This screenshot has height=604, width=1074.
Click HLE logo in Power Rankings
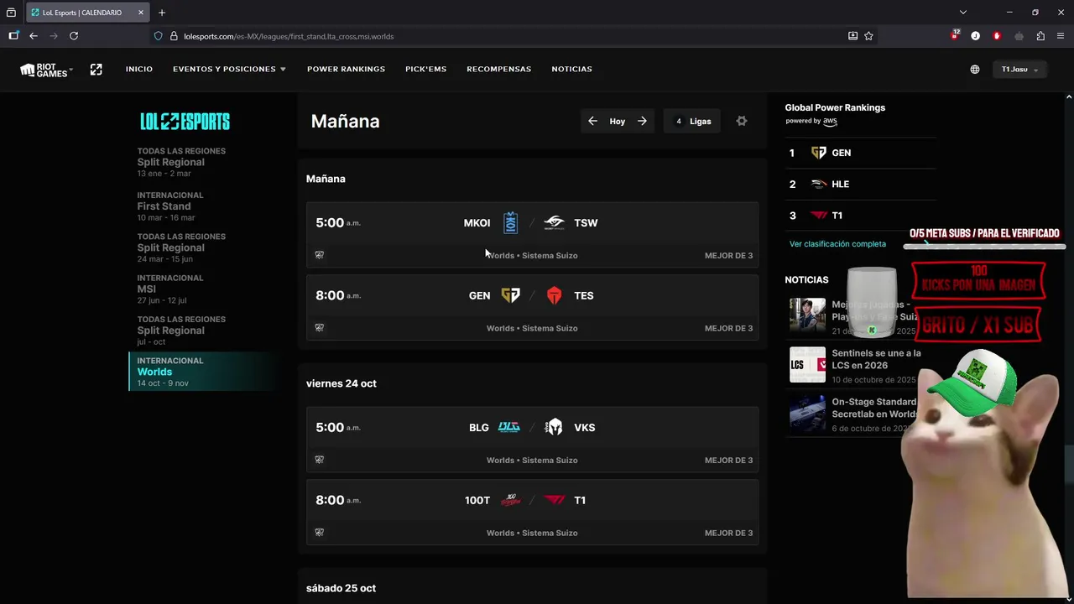[x=819, y=184]
